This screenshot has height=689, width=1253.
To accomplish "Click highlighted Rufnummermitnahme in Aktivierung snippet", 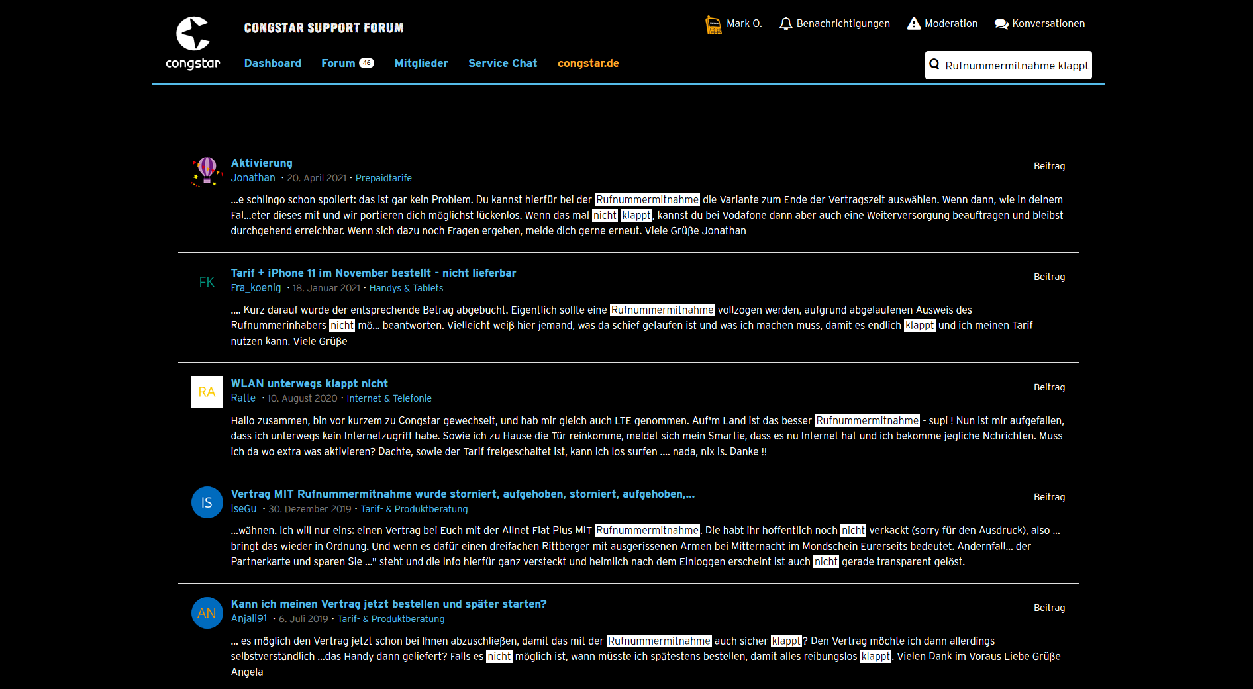I will [647, 200].
